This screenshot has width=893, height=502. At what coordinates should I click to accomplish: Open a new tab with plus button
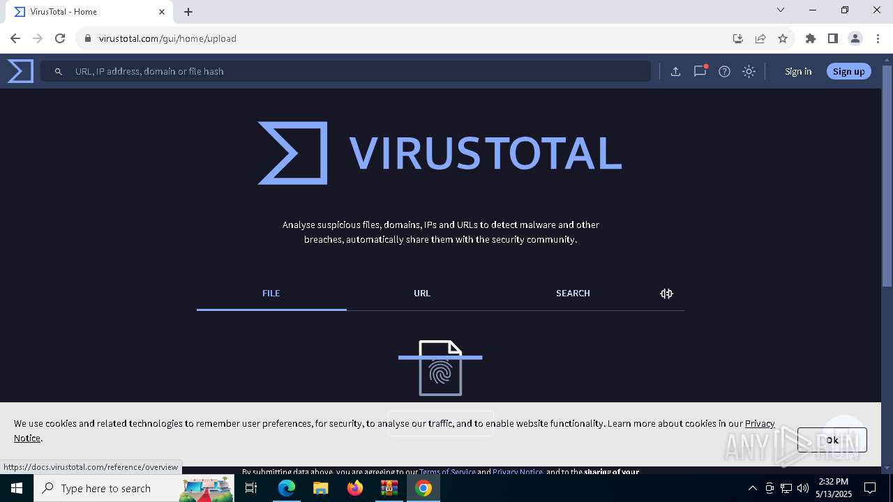tap(188, 12)
